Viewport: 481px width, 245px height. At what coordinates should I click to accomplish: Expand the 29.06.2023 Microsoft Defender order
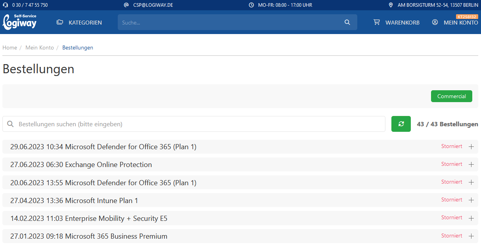click(x=471, y=147)
